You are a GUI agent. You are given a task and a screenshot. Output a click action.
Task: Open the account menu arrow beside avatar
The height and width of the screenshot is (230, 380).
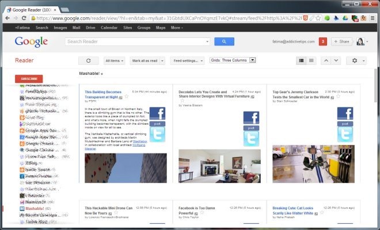pos(367,41)
